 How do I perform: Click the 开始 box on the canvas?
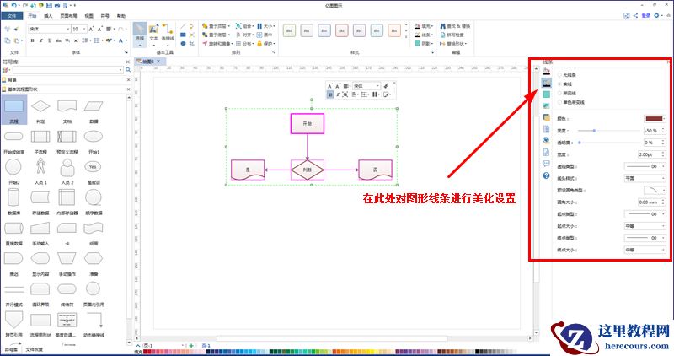click(307, 123)
